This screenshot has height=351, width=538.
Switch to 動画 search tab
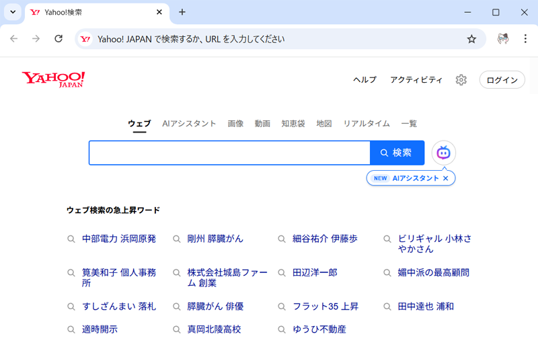(262, 124)
